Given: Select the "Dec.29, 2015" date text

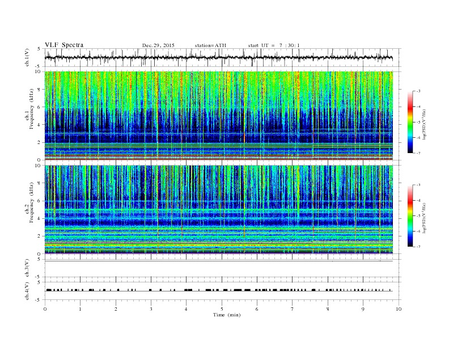Looking at the screenshot, I should pyautogui.click(x=158, y=45).
